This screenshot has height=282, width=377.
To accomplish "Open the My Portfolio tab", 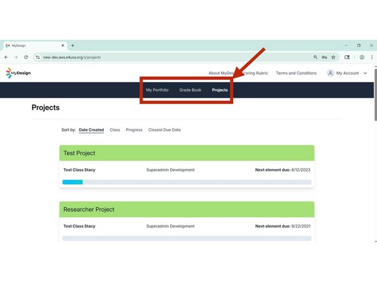I will point(157,90).
